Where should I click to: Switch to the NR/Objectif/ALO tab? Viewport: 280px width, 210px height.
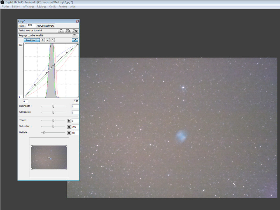45,26
